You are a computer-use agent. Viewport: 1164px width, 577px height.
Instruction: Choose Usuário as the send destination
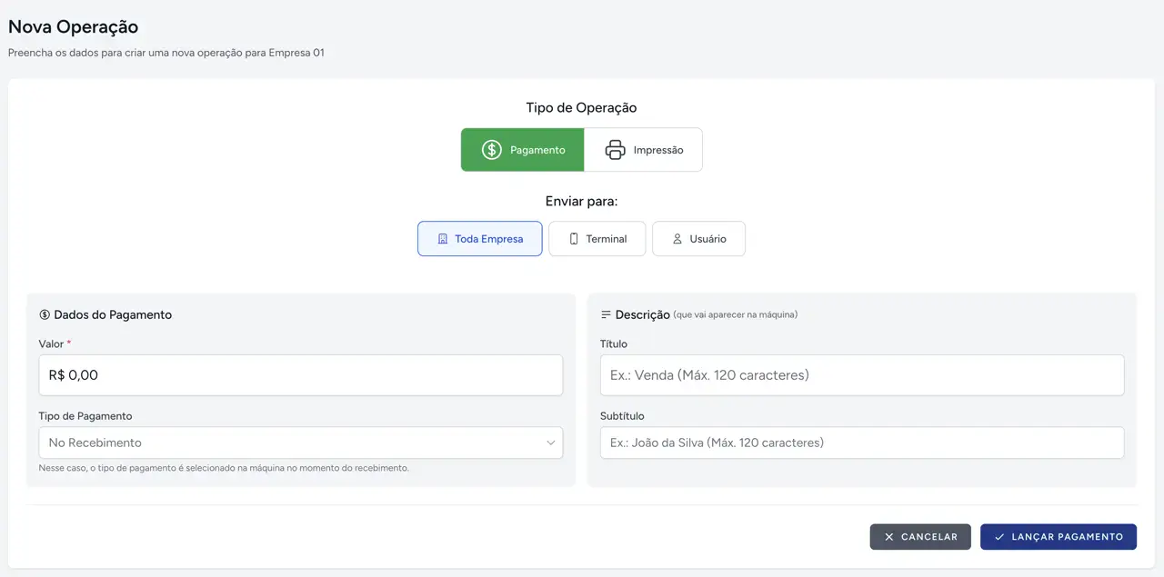pyautogui.click(x=698, y=239)
